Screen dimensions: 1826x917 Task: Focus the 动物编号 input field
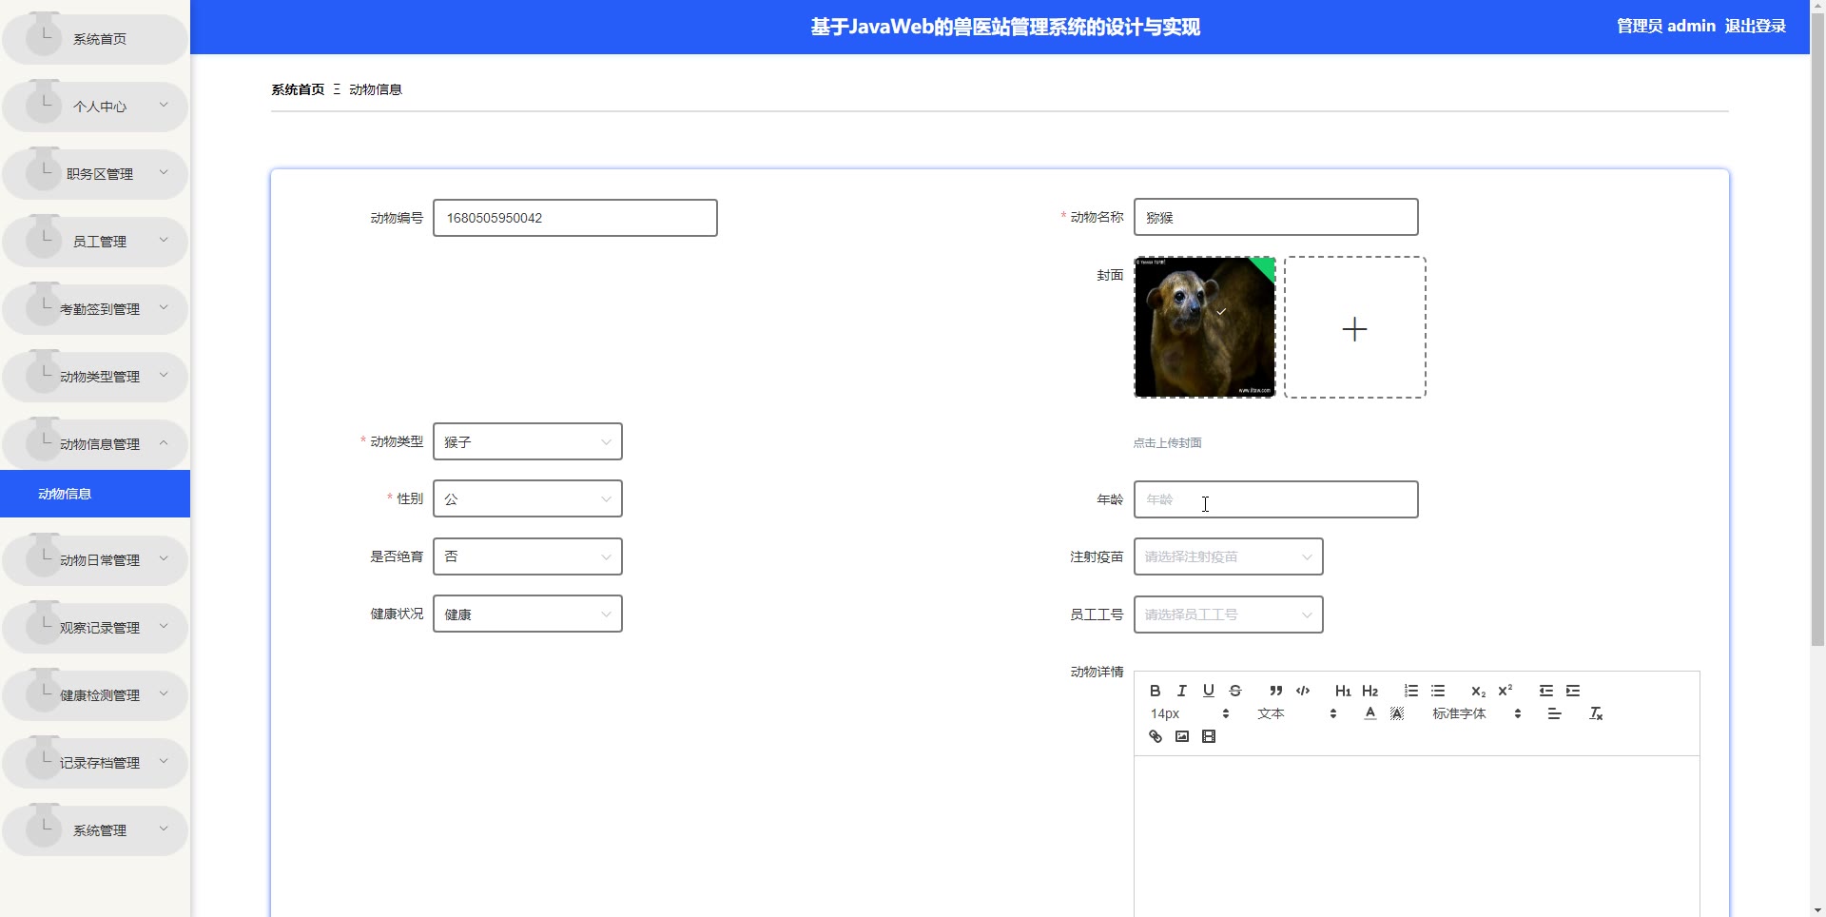[x=574, y=218]
